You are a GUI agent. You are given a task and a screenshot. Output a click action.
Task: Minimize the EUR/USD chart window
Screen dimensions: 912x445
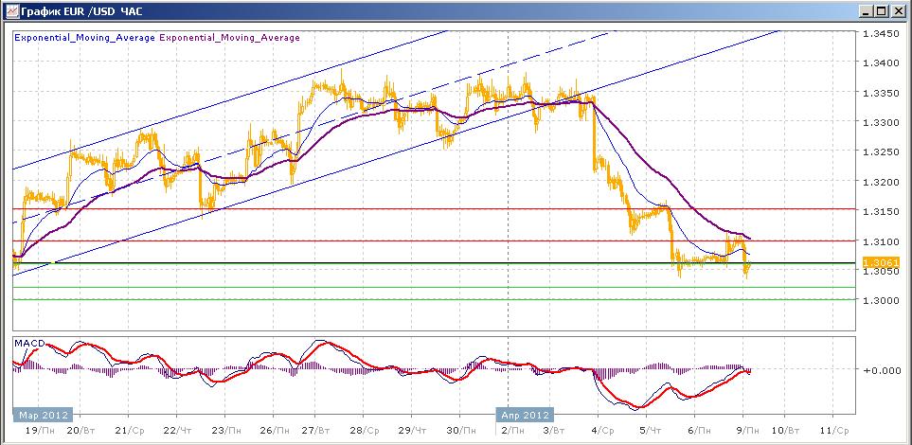pos(867,10)
